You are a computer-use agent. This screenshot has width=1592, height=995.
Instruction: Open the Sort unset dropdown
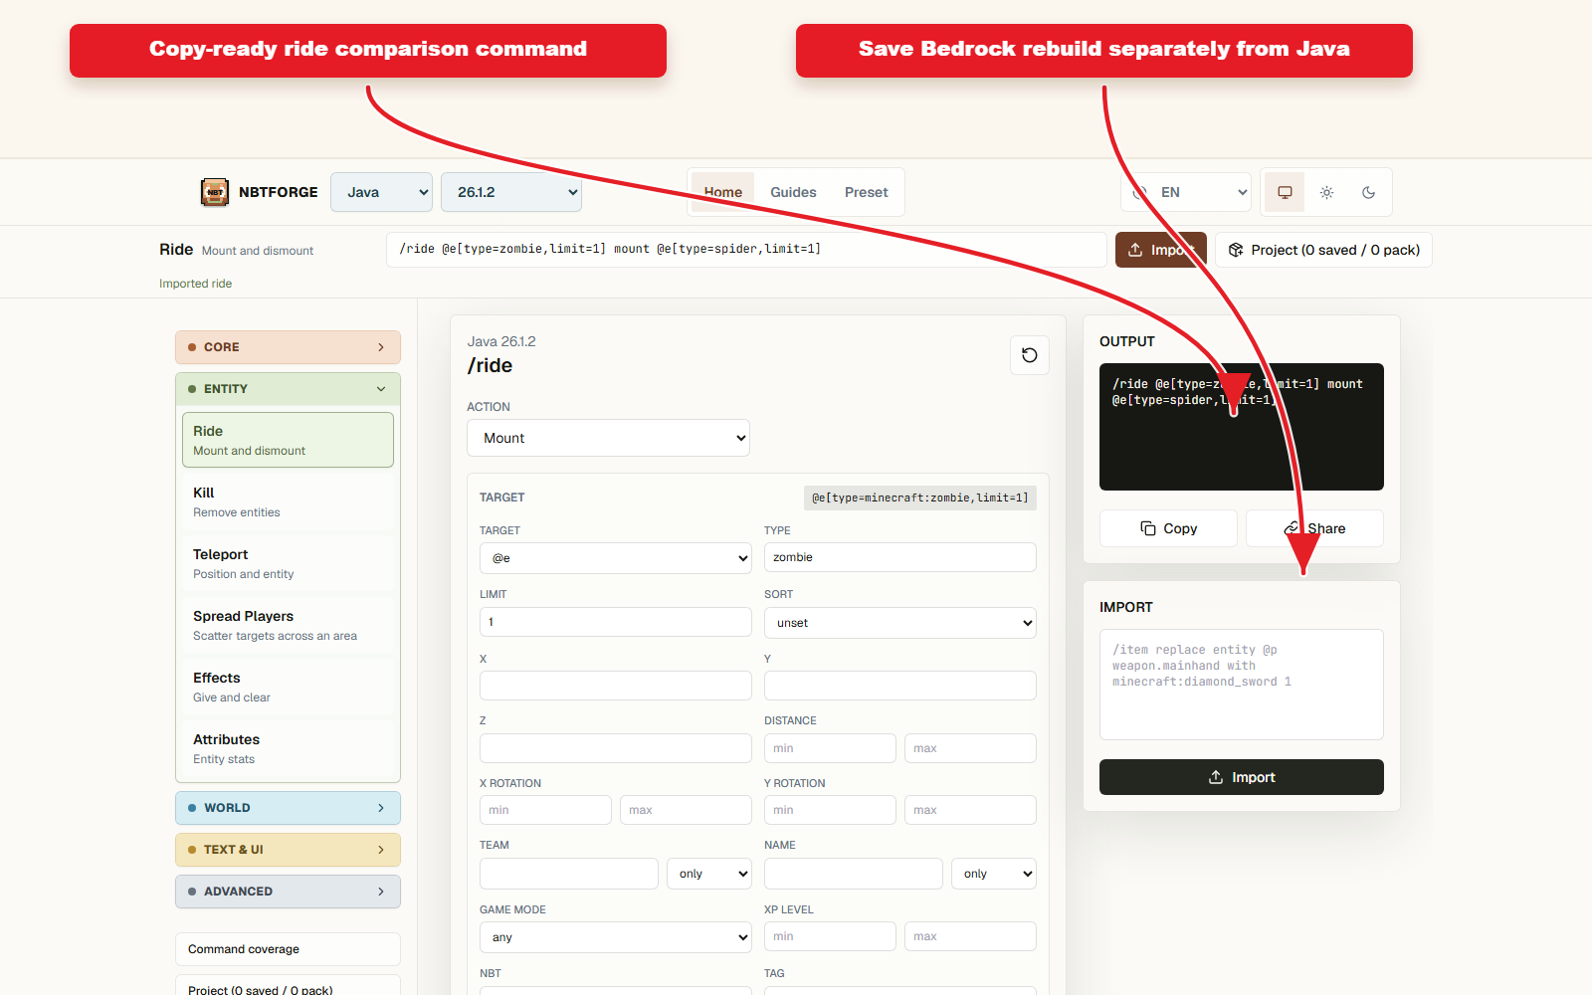899,623
